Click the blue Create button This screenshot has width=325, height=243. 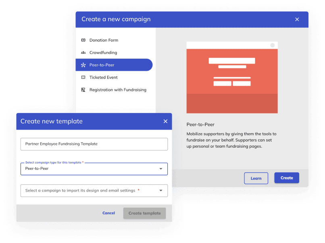[x=287, y=178]
